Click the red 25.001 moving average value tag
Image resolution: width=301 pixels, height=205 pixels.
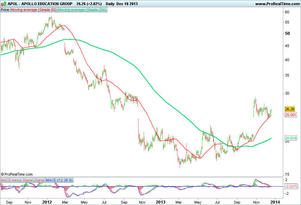[x=290, y=115]
